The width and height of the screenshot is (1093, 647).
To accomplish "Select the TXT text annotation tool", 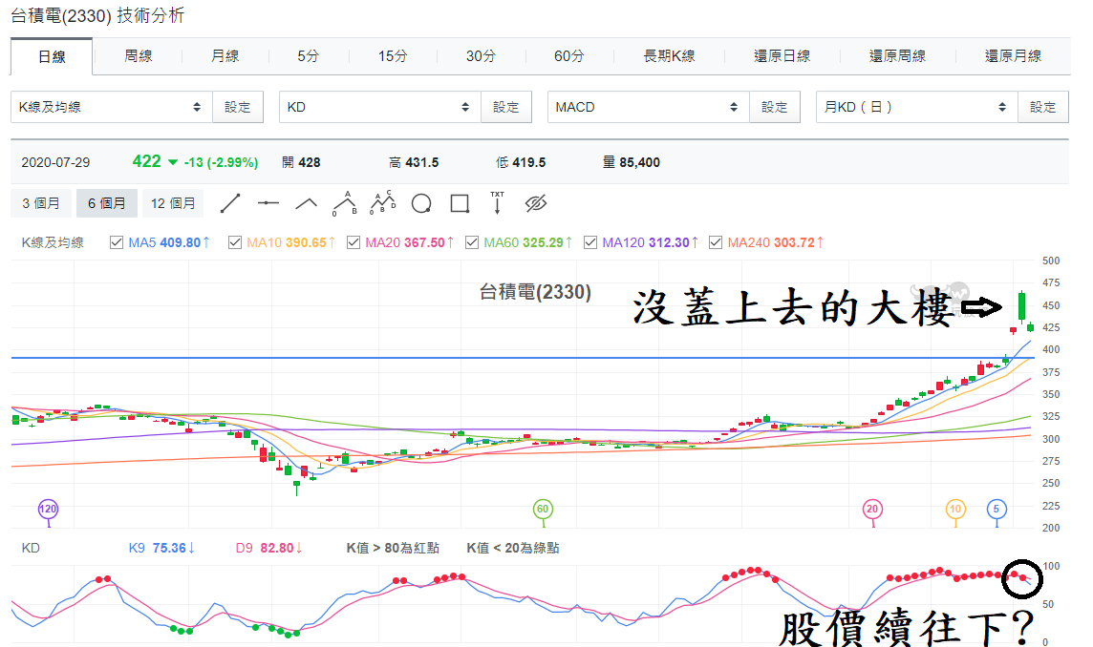I will (x=497, y=202).
